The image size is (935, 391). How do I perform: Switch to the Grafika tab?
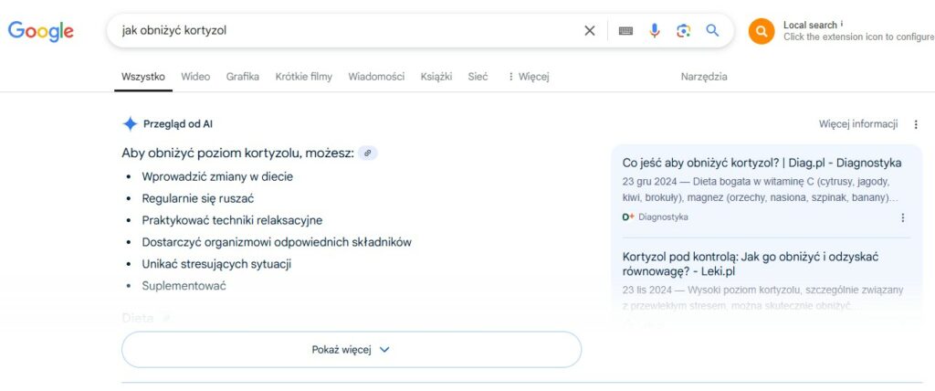[243, 77]
